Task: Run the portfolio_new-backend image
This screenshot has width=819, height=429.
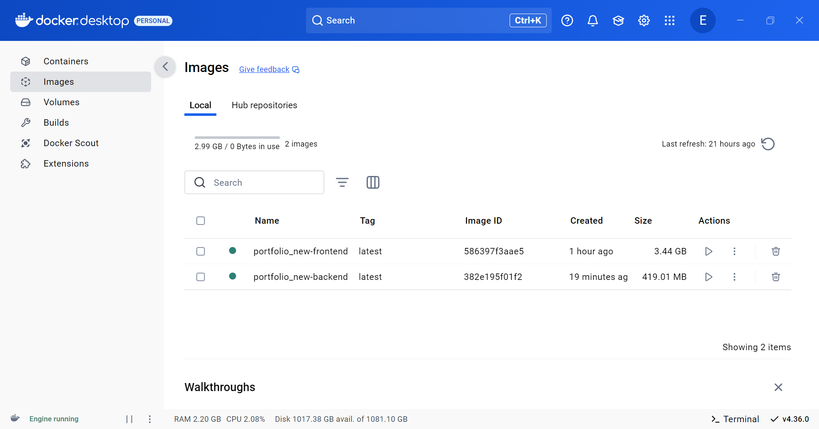Action: (x=709, y=277)
